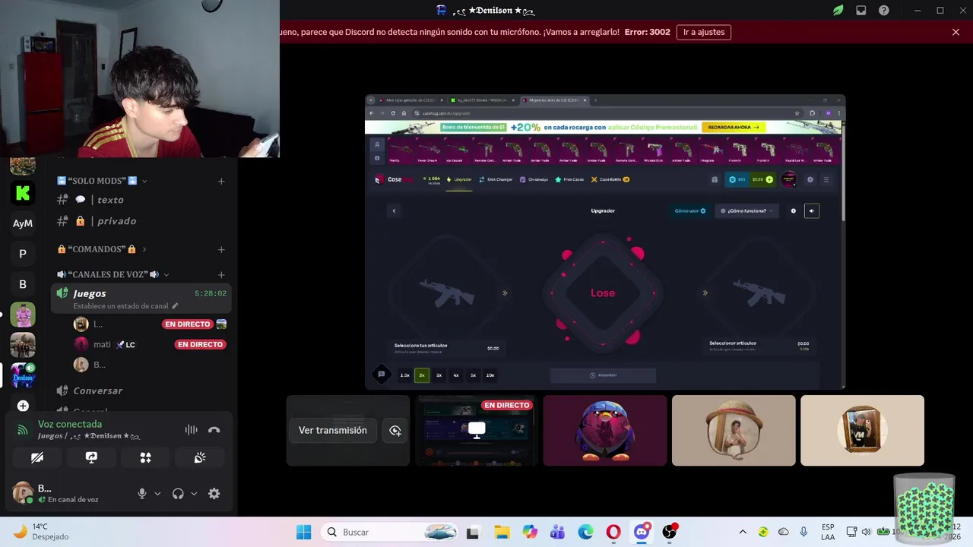Create a channel in CANALES DE VOZ

coord(221,274)
